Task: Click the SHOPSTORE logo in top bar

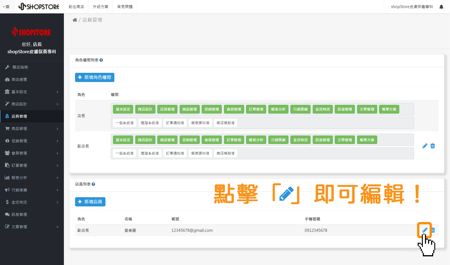Action: (39, 7)
